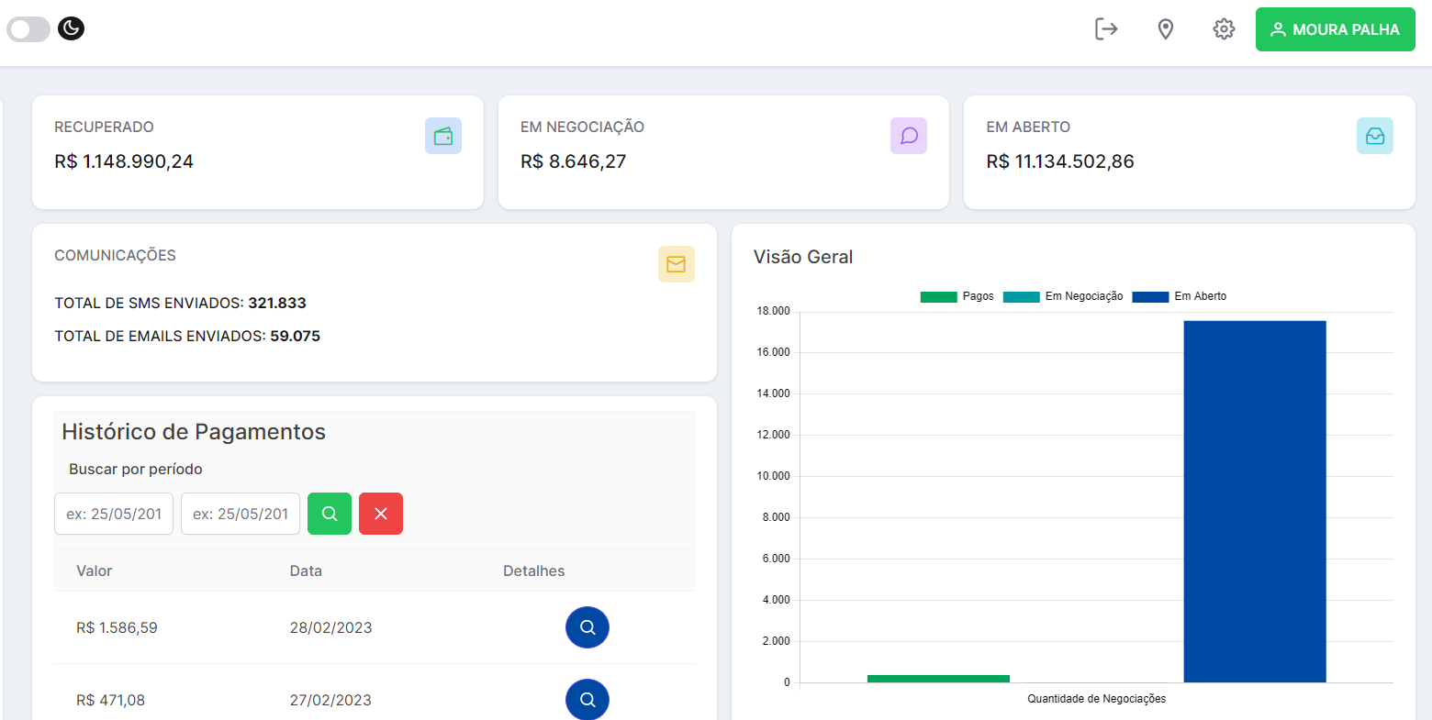Click the COMUNICAÇÕES card title
Screen dimensions: 1432x720
point(115,255)
